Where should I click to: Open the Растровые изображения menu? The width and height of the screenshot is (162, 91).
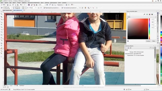34,3
